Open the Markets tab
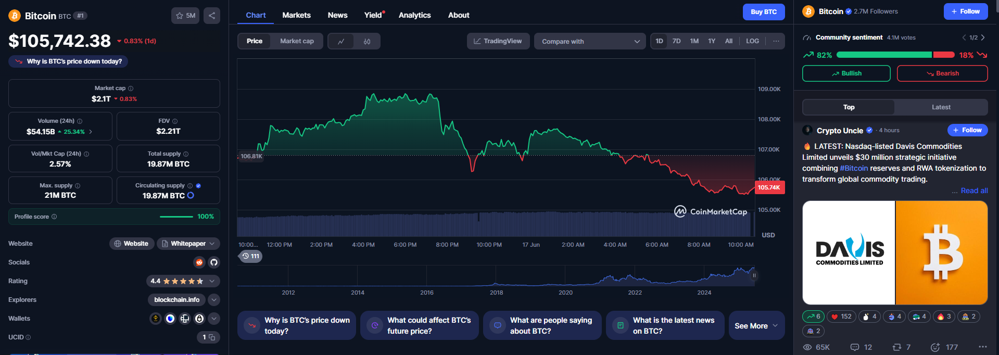 pos(297,15)
